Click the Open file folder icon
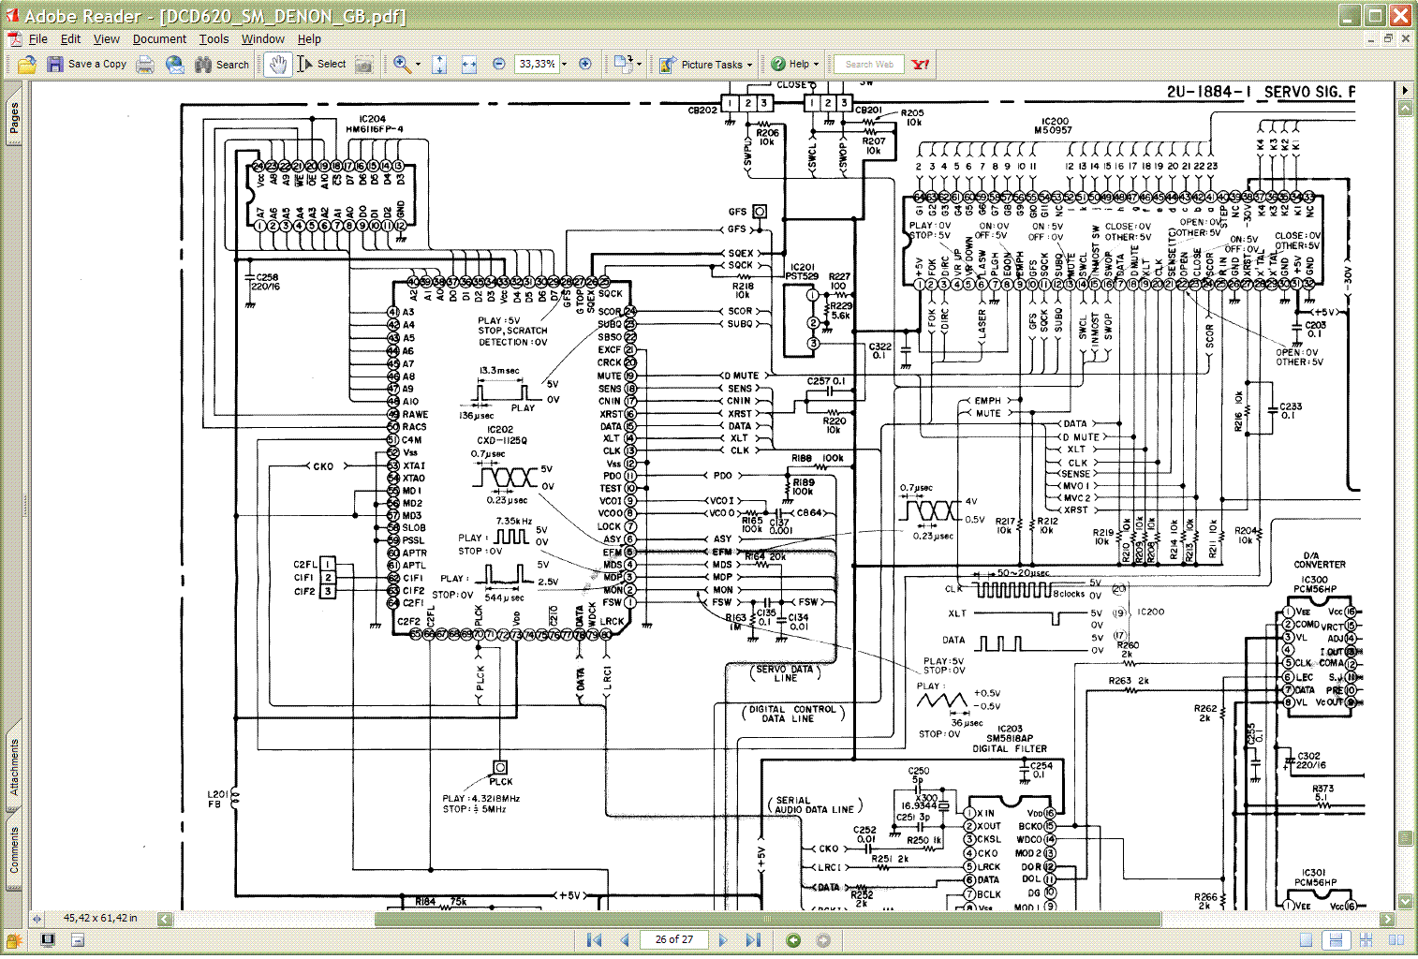The height and width of the screenshot is (959, 1418). tap(26, 64)
